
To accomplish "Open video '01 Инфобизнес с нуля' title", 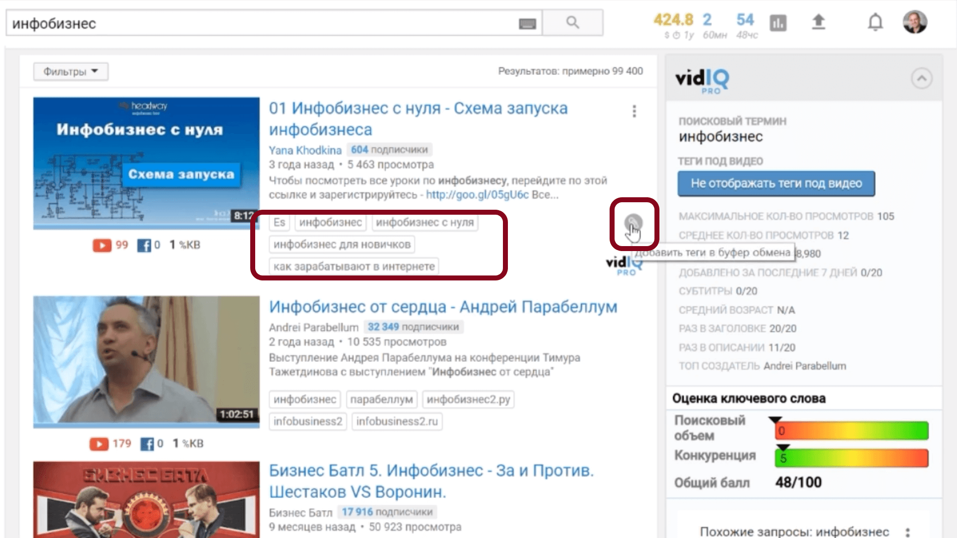I will (418, 119).
